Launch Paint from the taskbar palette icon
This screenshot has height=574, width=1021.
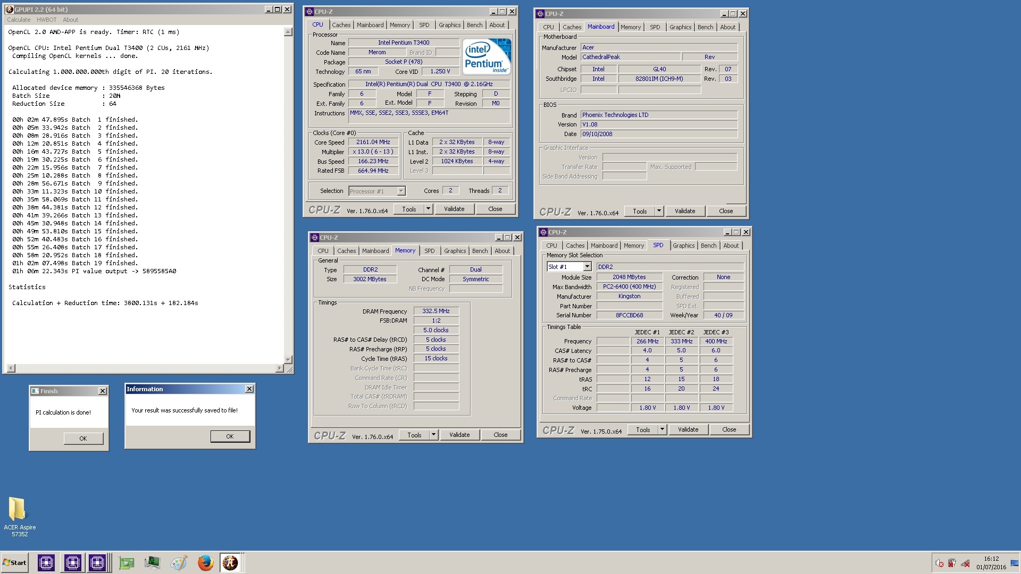tap(179, 563)
